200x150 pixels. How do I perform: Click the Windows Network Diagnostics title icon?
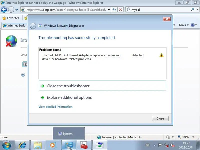coord(40,26)
